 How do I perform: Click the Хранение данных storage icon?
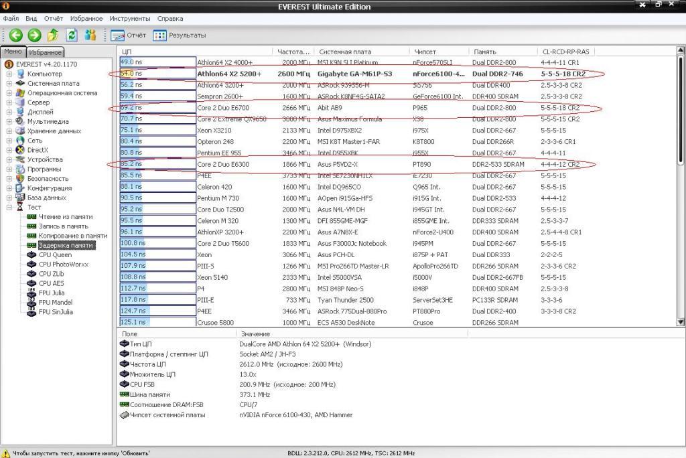click(x=20, y=131)
